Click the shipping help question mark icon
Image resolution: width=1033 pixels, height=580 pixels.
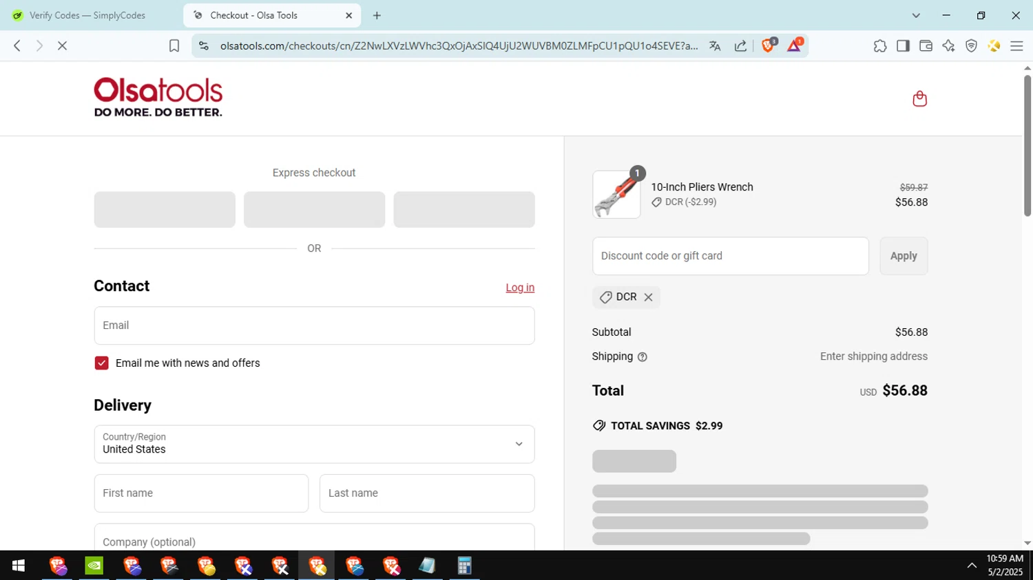[643, 357]
